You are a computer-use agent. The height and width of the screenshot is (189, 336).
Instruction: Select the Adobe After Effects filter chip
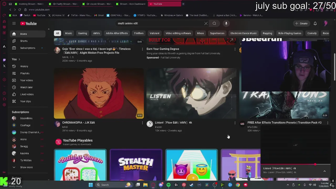[x=117, y=33]
